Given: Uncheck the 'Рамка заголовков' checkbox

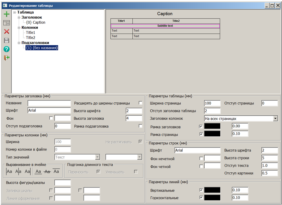Looking at the screenshot, I should [201, 126].
